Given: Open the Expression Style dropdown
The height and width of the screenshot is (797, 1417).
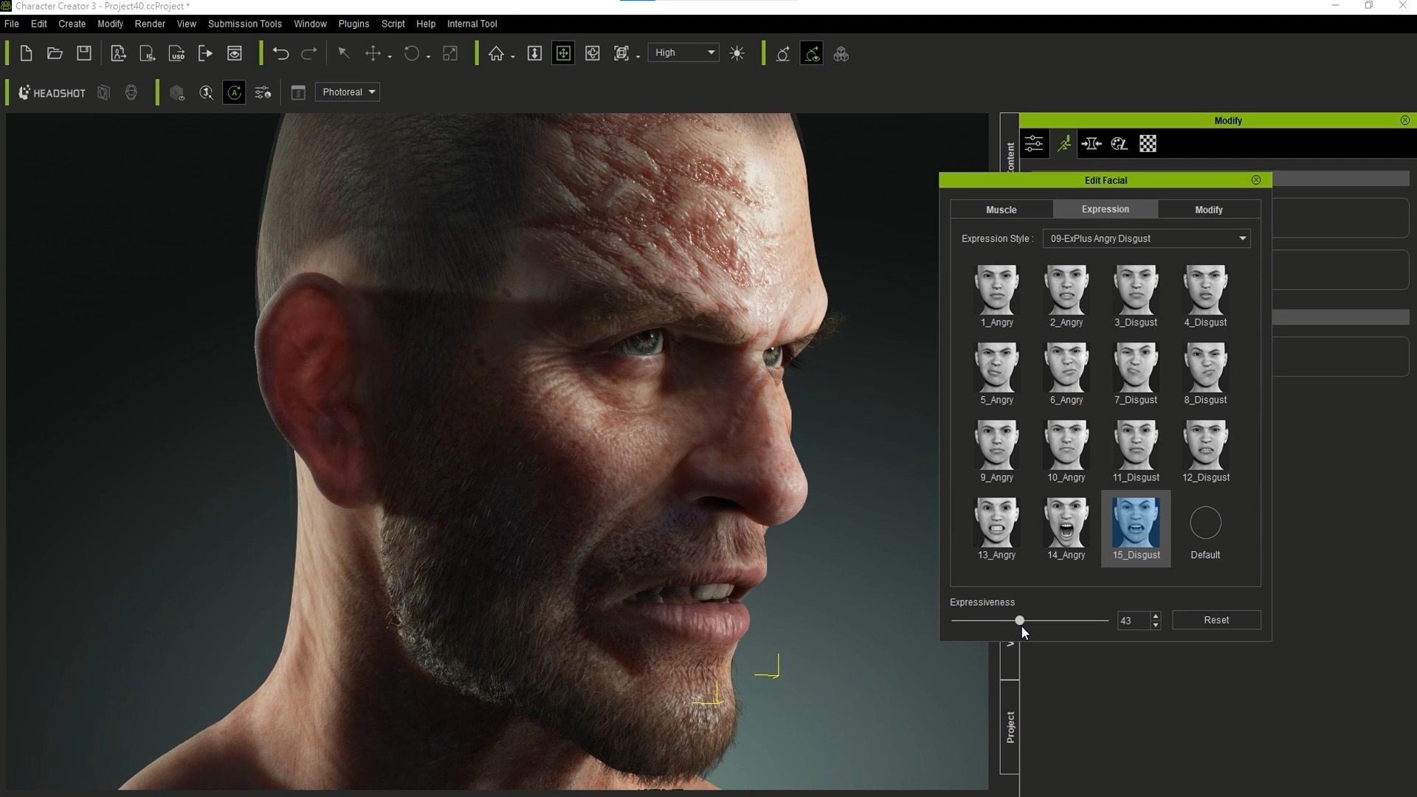Looking at the screenshot, I should pyautogui.click(x=1146, y=238).
